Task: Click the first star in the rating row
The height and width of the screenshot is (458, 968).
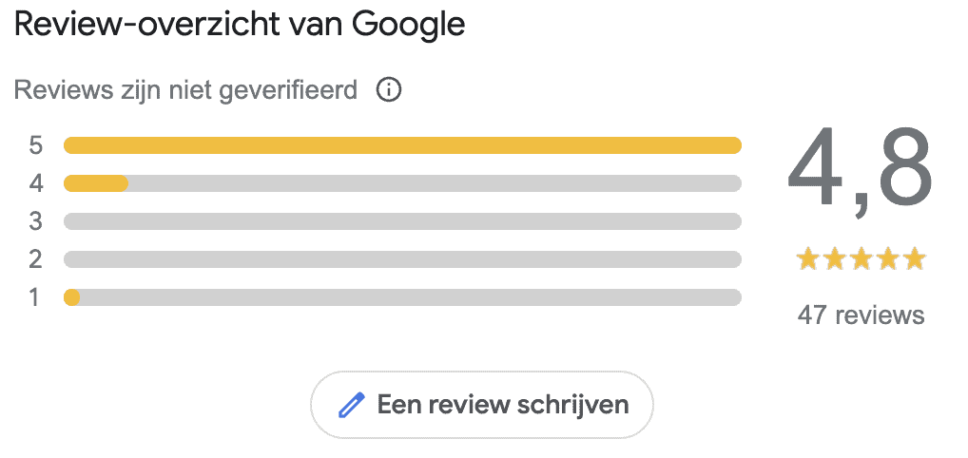Action: coord(809,258)
